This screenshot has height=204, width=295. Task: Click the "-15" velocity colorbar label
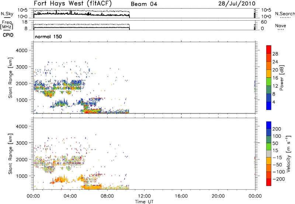(277, 157)
